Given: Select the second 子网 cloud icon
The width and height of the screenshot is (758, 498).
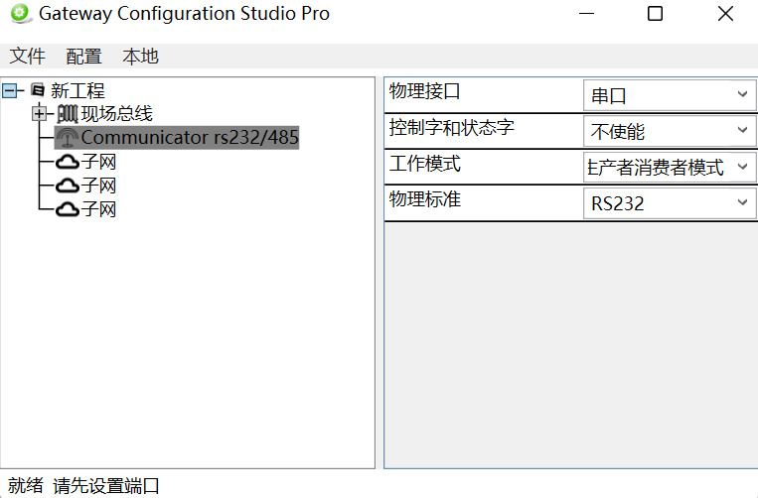Looking at the screenshot, I should (67, 186).
